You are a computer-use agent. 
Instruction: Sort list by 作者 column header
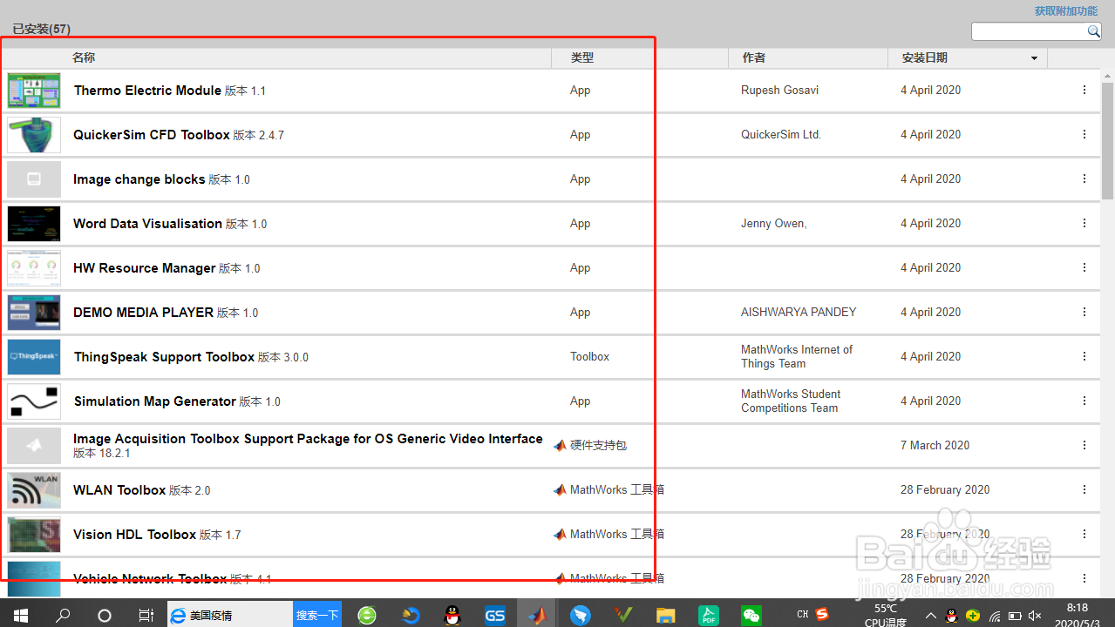click(754, 57)
